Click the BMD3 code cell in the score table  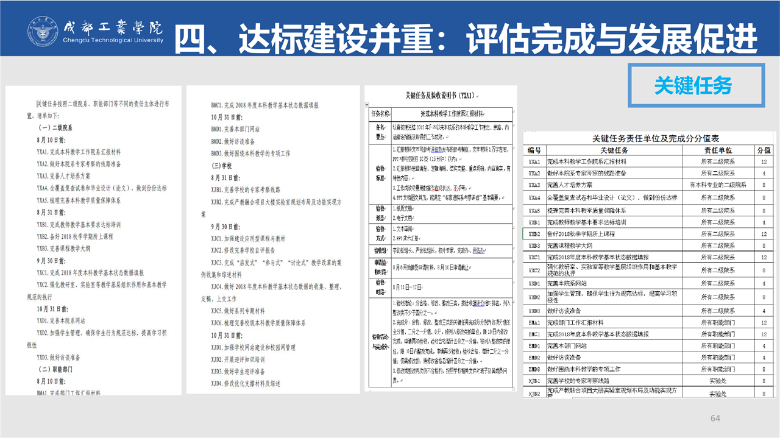point(534,369)
